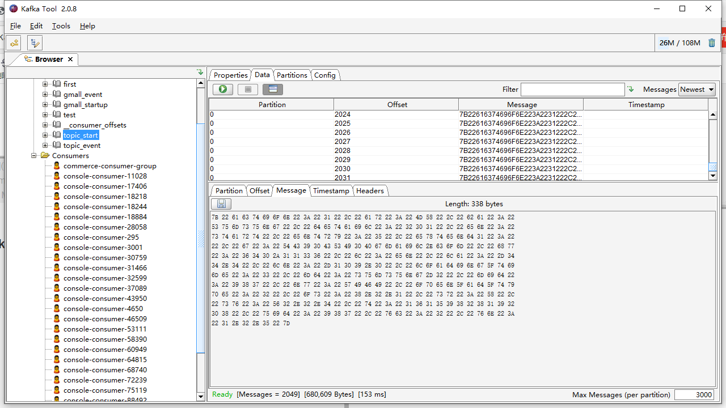Open the Headers tab in message details

[370, 190]
